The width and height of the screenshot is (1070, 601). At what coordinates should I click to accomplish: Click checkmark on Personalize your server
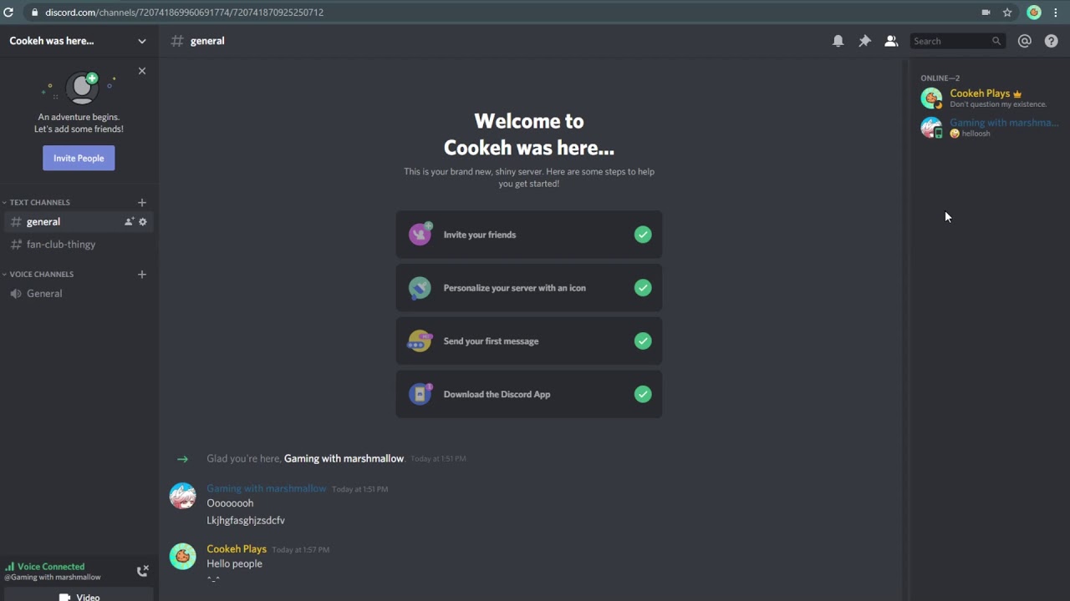click(x=642, y=288)
